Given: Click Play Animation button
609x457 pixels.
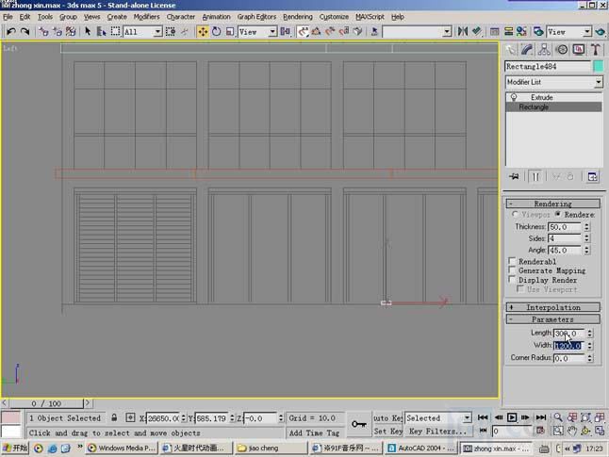Looking at the screenshot, I should 512,417.
